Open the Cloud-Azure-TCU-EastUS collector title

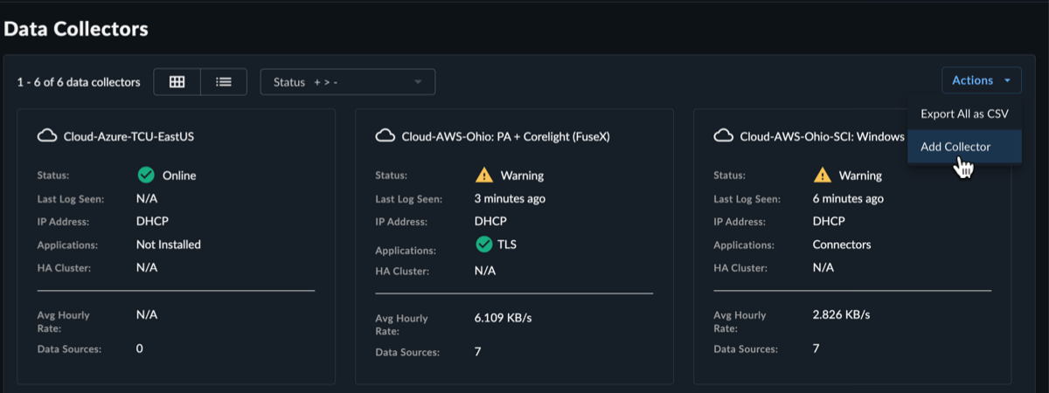135,136
